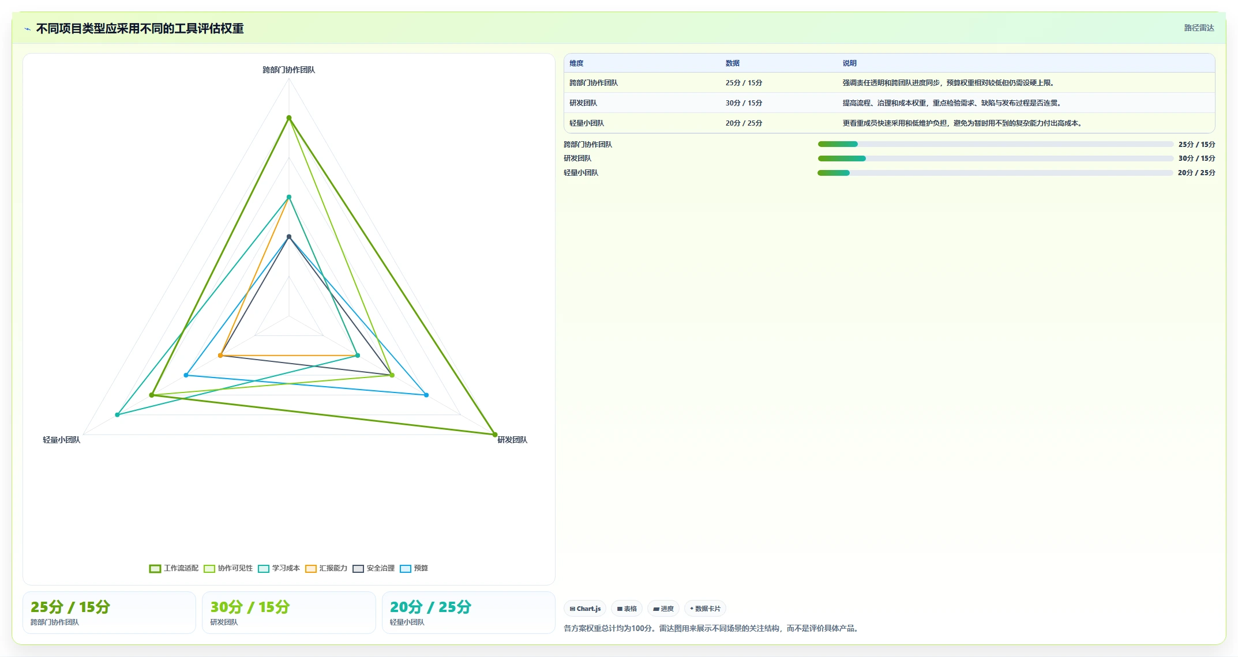Click the 跨部门协作团队 radar axis label
Screen dimensions: 1238x657
289,70
